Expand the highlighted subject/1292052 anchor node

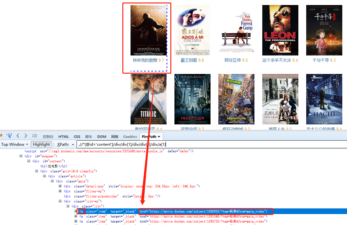76,211
